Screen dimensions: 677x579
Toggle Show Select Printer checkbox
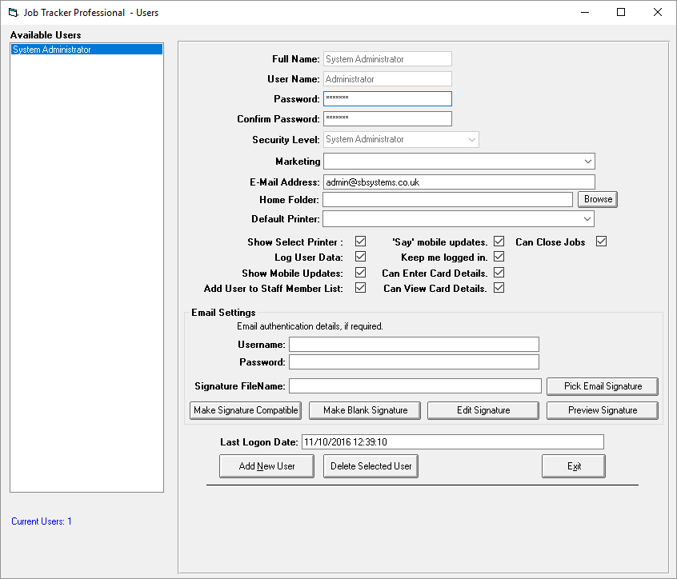tap(361, 242)
